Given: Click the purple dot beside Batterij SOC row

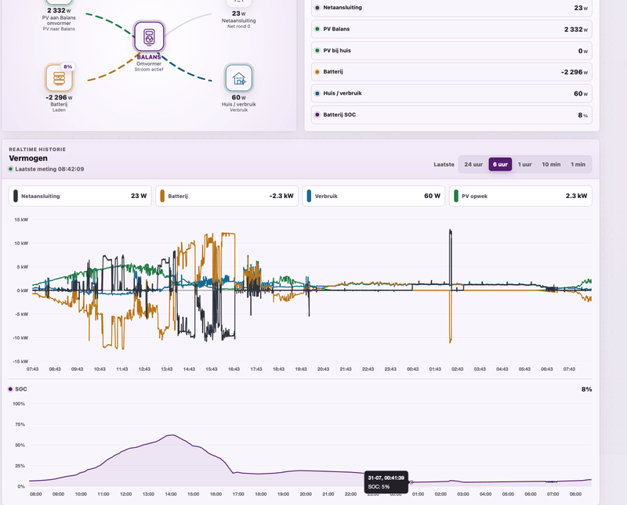Looking at the screenshot, I should pos(317,114).
